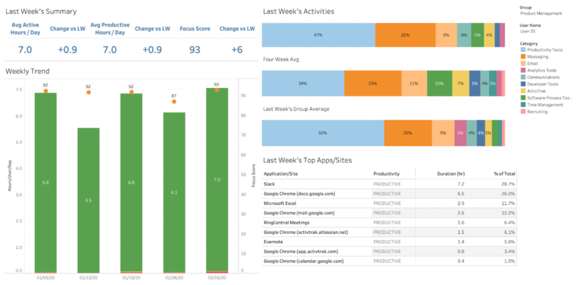Click the Email legend color square

pyautogui.click(x=522, y=64)
